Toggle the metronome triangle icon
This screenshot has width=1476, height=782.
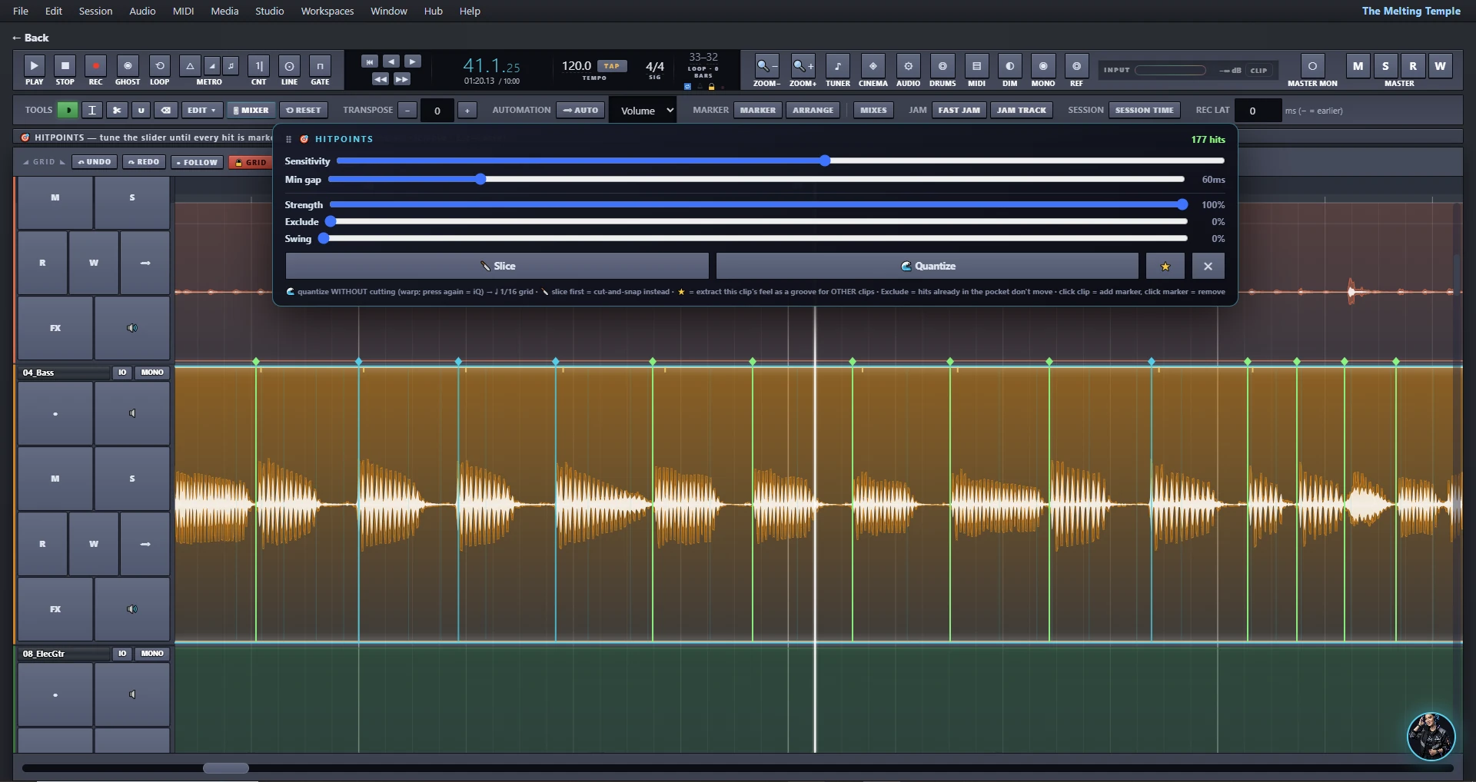tap(190, 66)
